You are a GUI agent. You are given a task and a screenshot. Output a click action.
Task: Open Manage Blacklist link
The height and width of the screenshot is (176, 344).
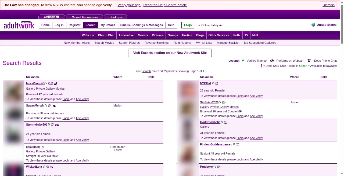[x=228, y=43]
